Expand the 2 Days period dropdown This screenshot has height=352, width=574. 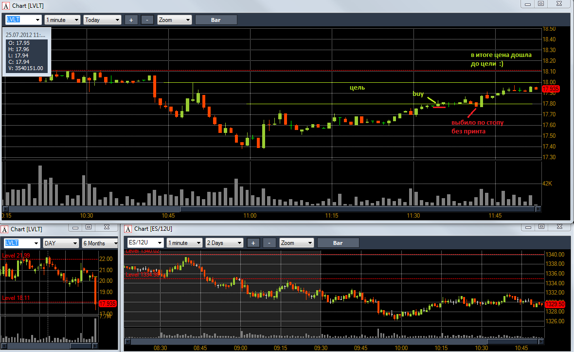224,243
